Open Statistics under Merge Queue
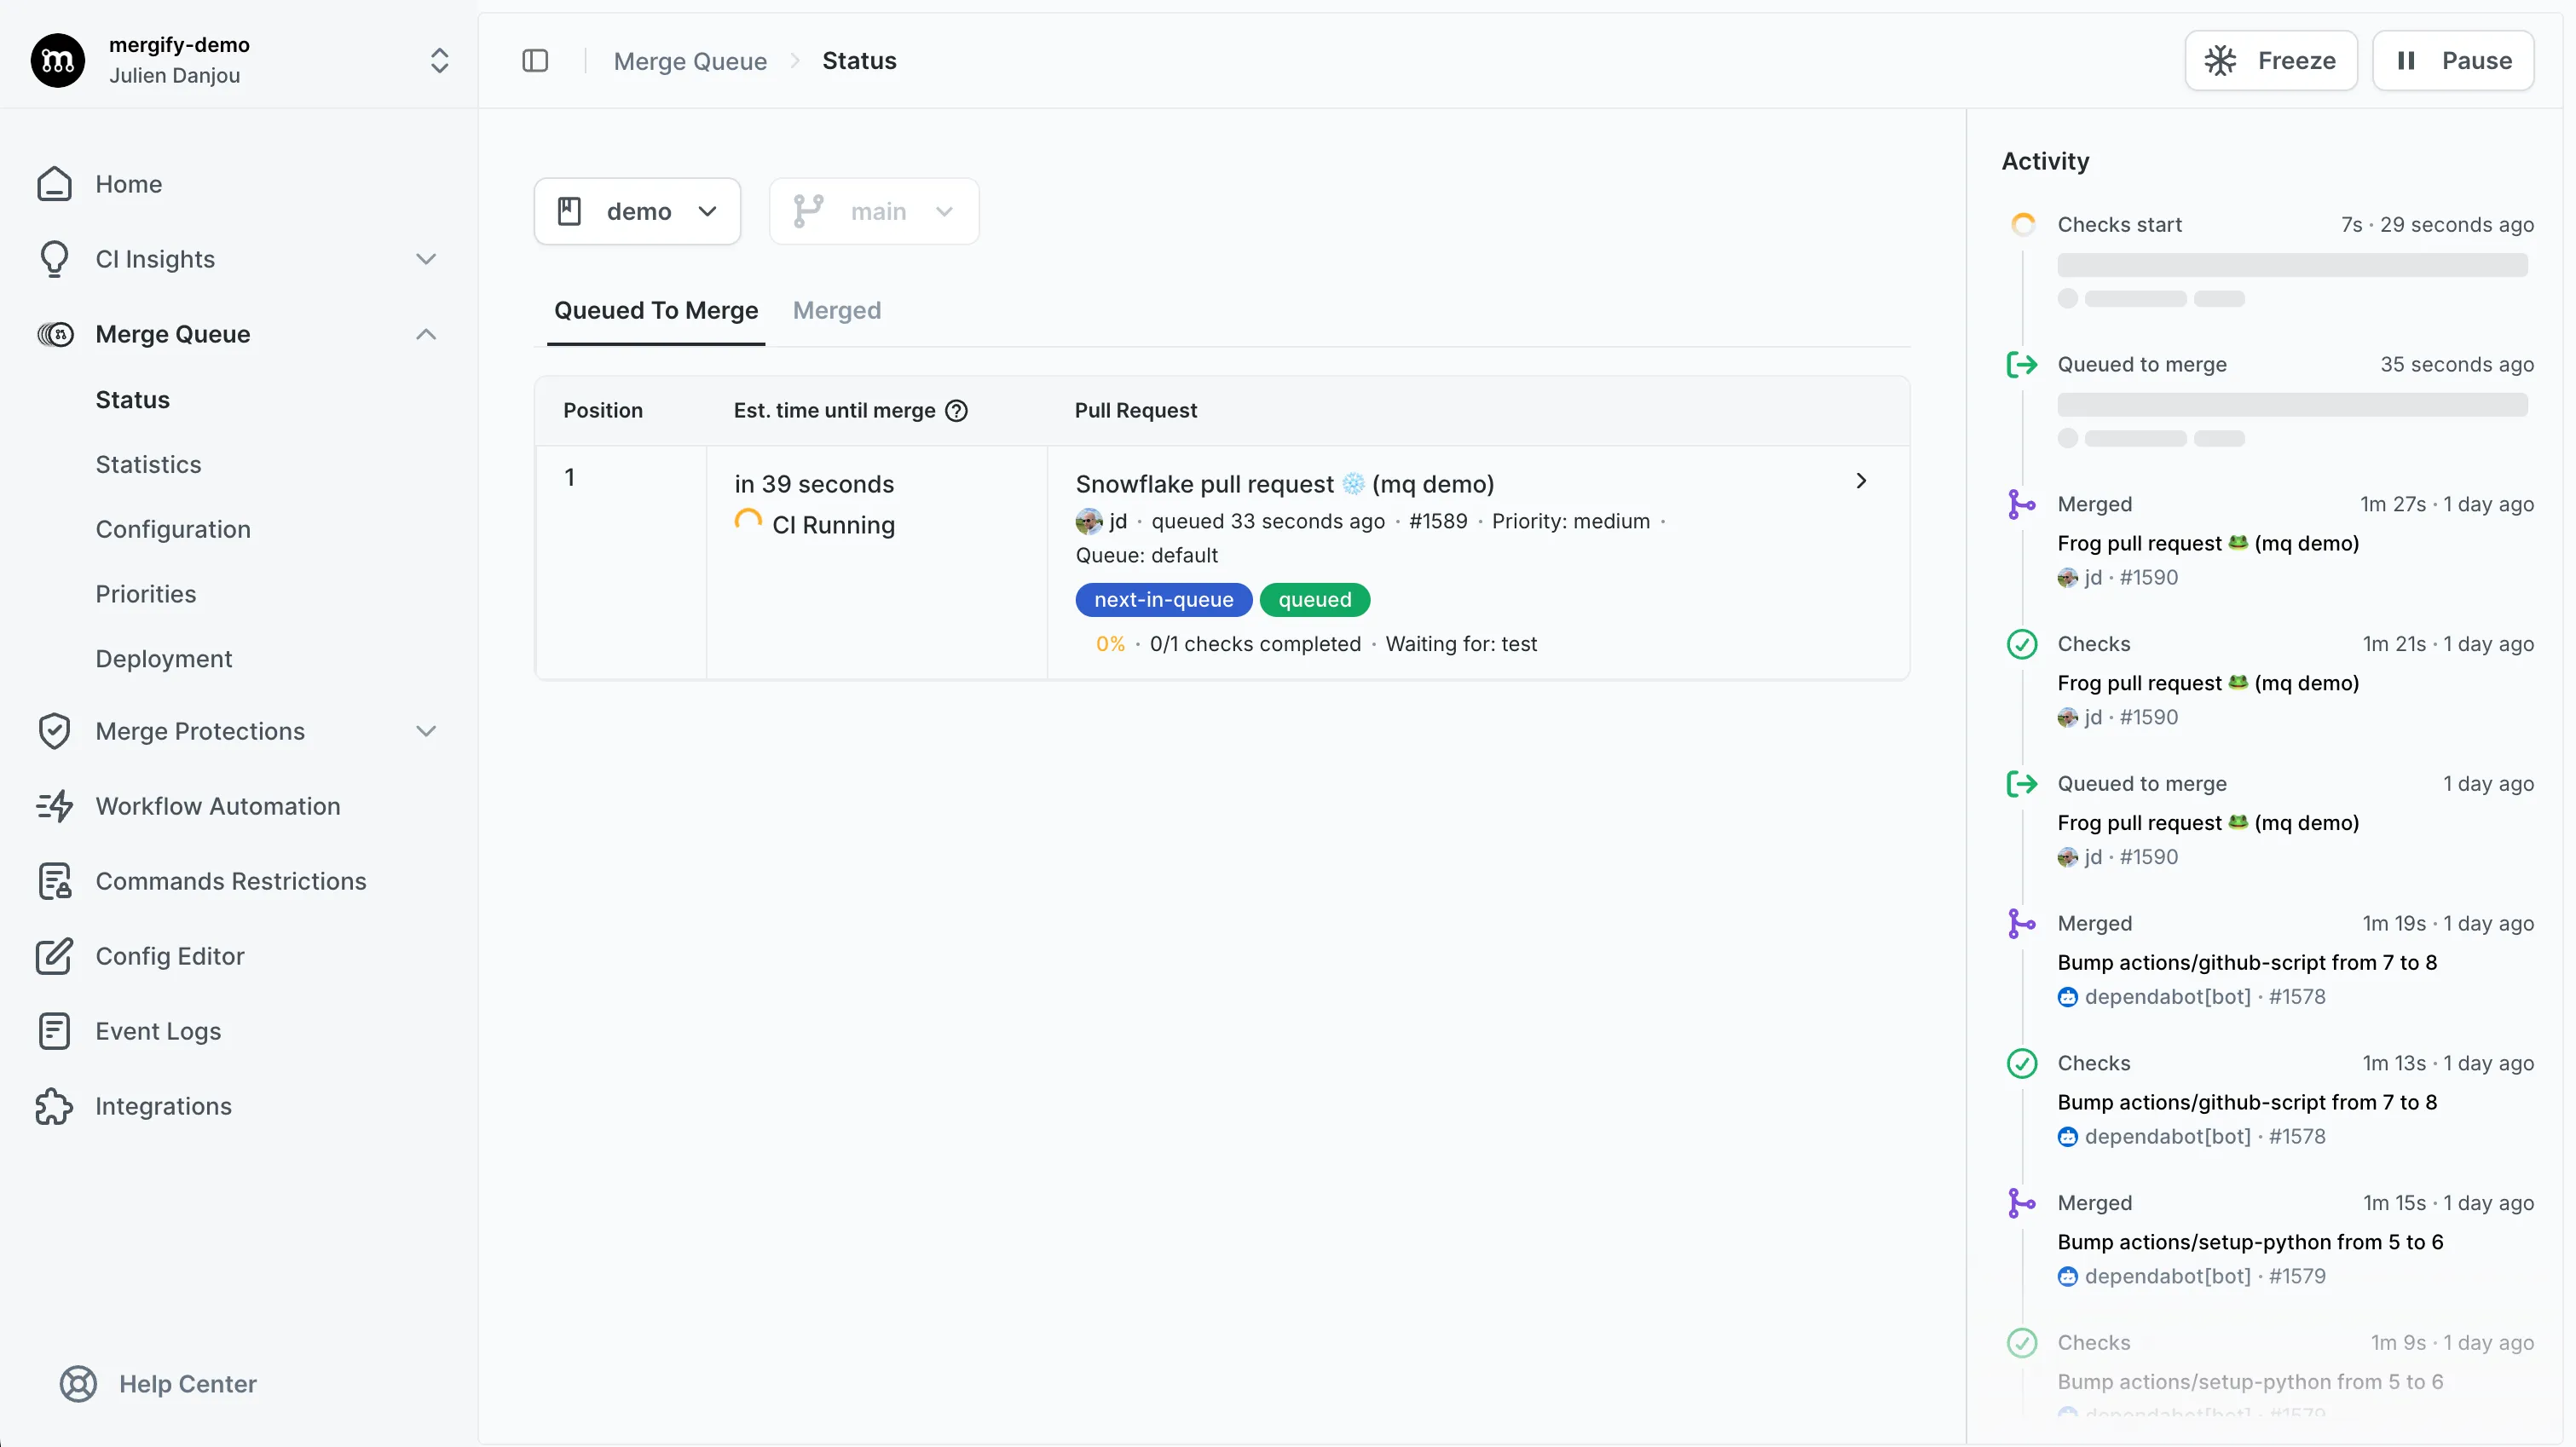2576x1447 pixels. pyautogui.click(x=148, y=464)
